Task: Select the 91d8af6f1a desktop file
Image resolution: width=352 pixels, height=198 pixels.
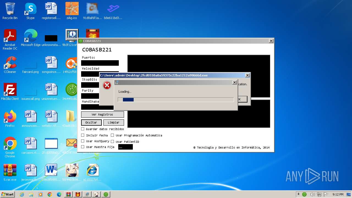Action: point(92,11)
